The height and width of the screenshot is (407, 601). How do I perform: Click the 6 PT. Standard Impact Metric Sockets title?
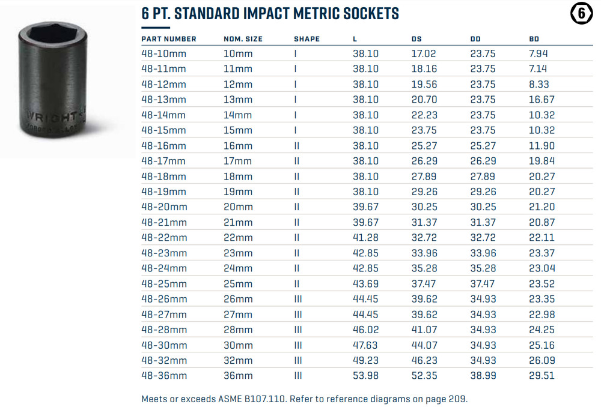[270, 13]
